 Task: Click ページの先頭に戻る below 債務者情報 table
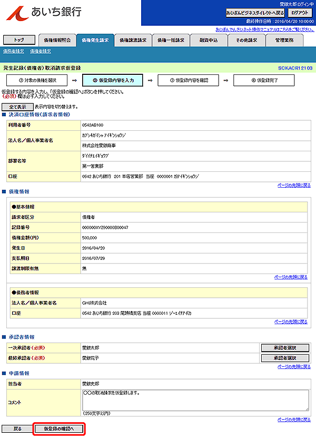pyautogui.click(x=291, y=322)
